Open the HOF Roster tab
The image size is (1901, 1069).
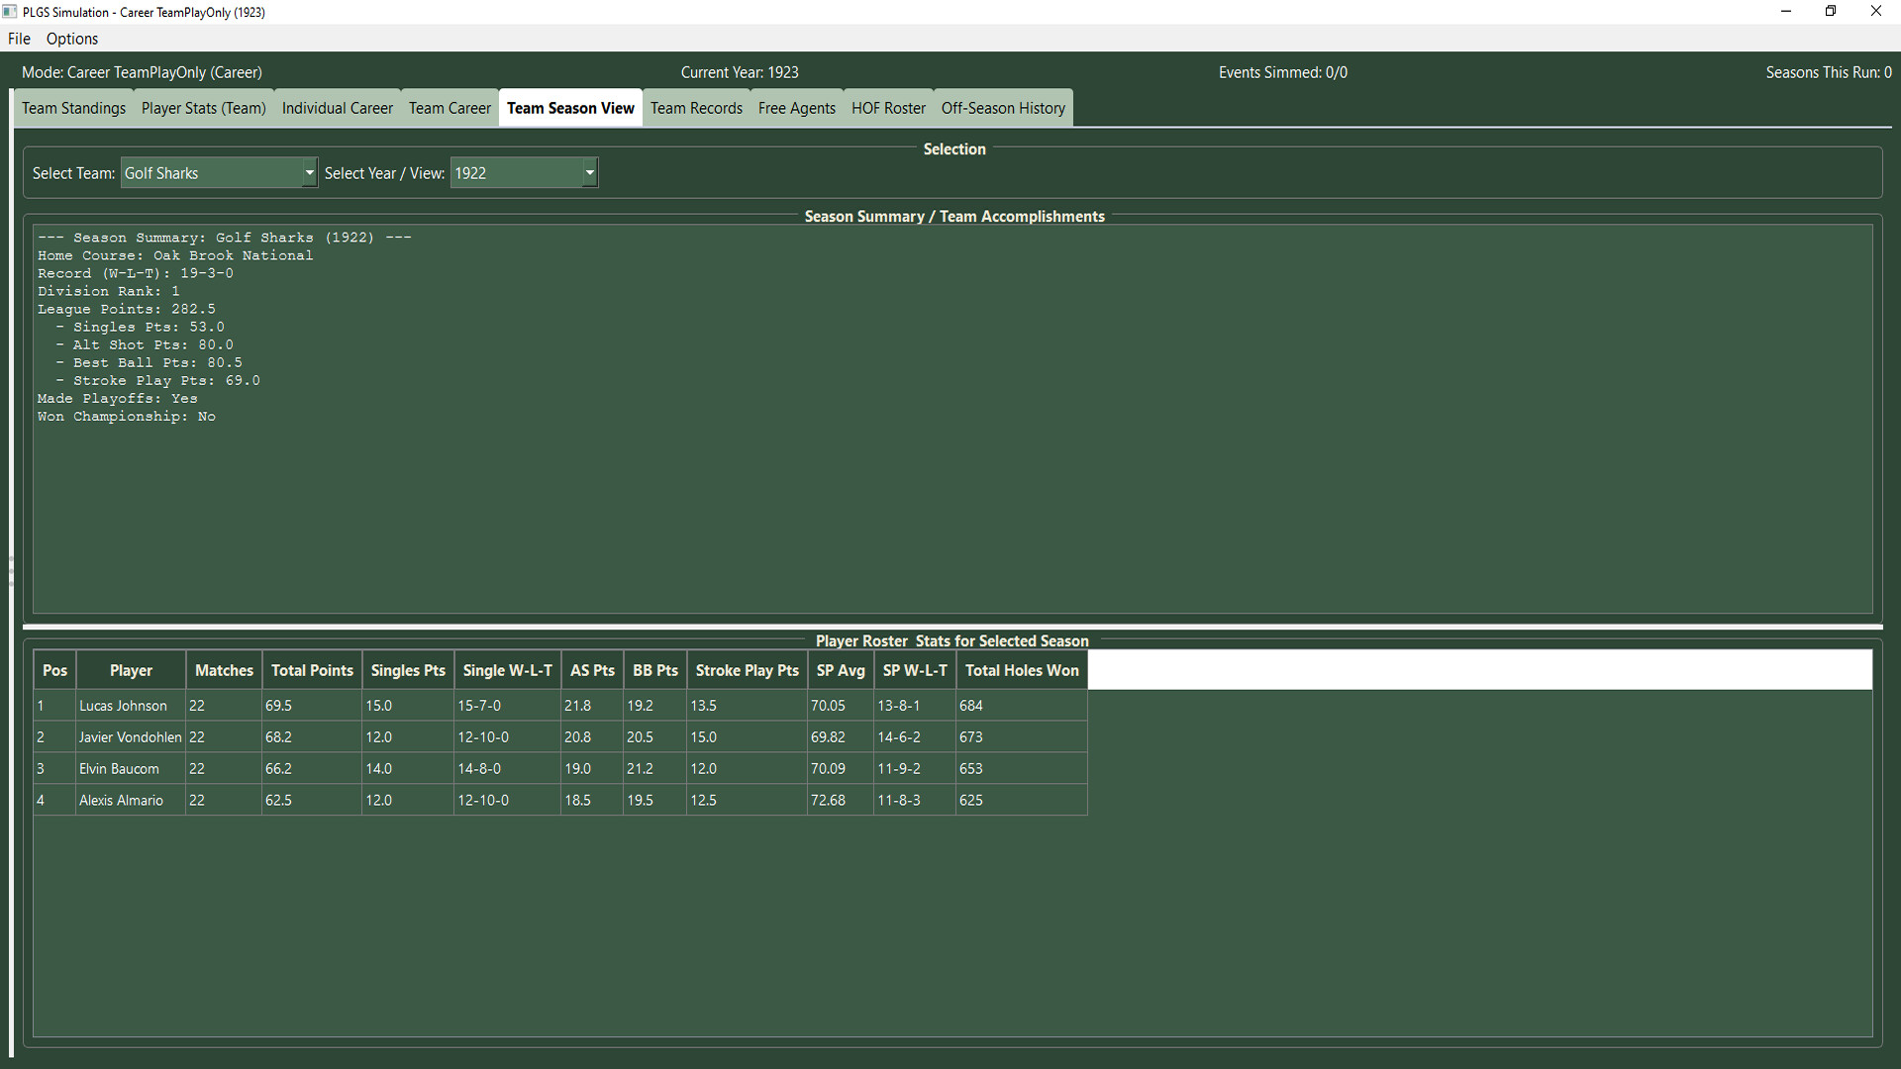coord(887,108)
